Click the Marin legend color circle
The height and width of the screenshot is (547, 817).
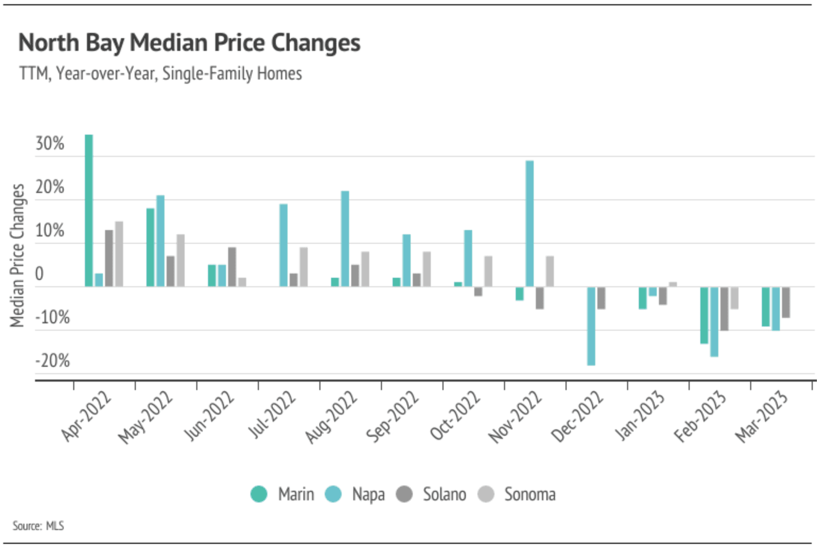(259, 494)
